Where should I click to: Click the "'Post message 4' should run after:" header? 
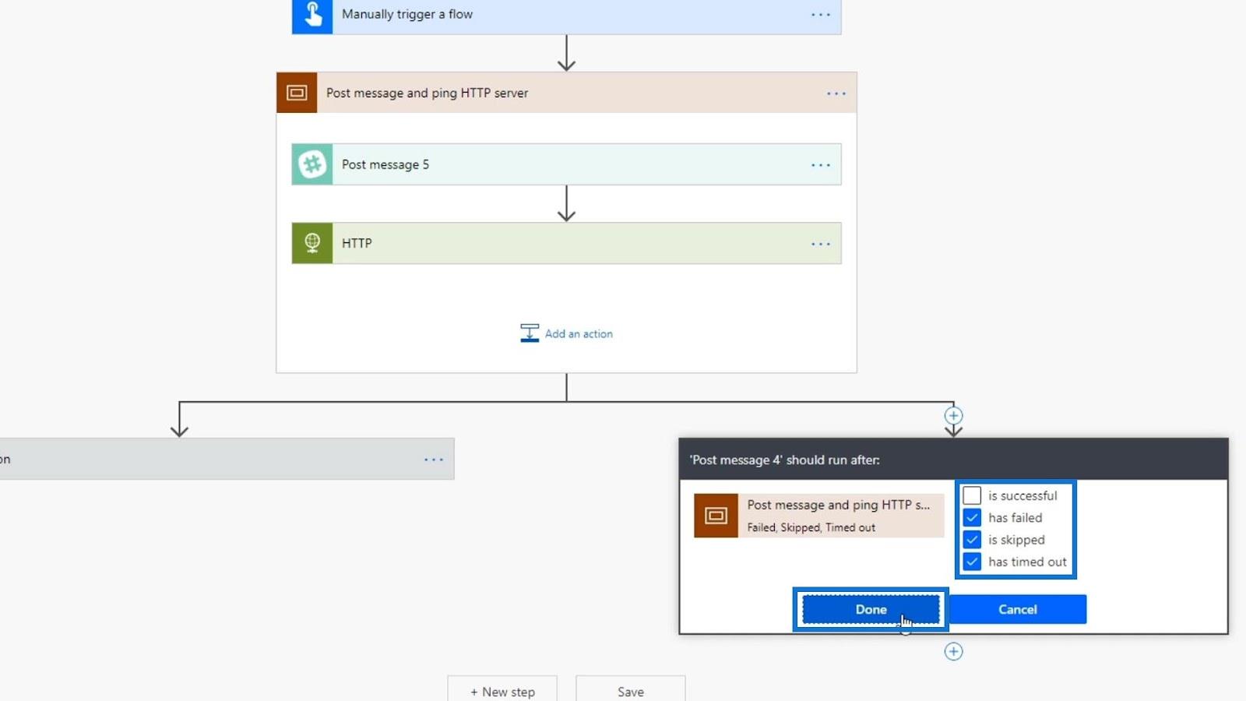(x=785, y=460)
